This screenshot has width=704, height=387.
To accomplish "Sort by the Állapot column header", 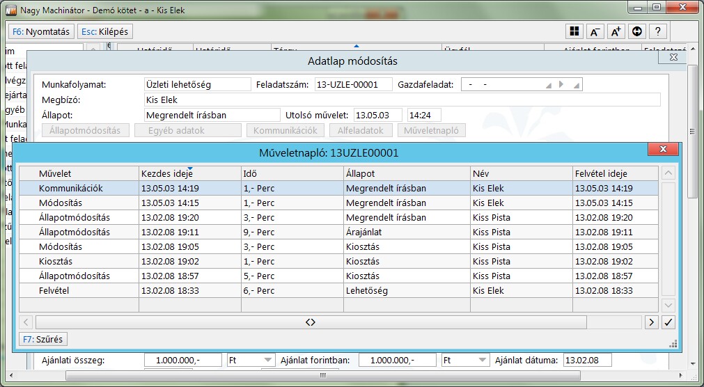I will [x=407, y=173].
